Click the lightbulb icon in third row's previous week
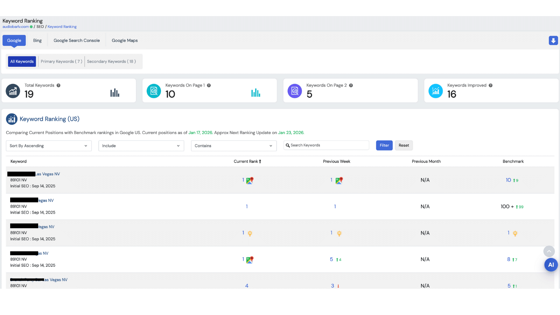The width and height of the screenshot is (560, 315). (339, 233)
